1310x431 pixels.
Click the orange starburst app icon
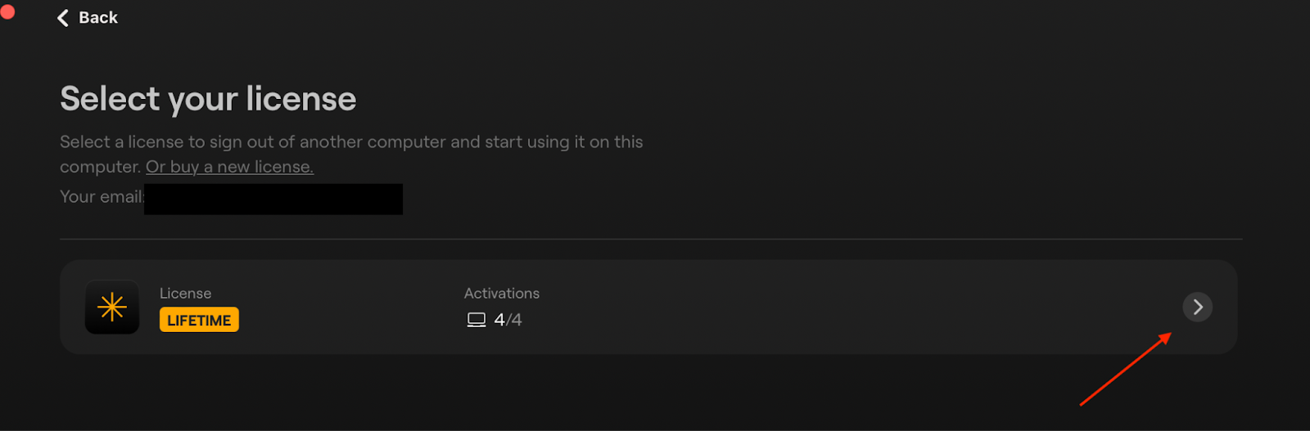tap(112, 308)
